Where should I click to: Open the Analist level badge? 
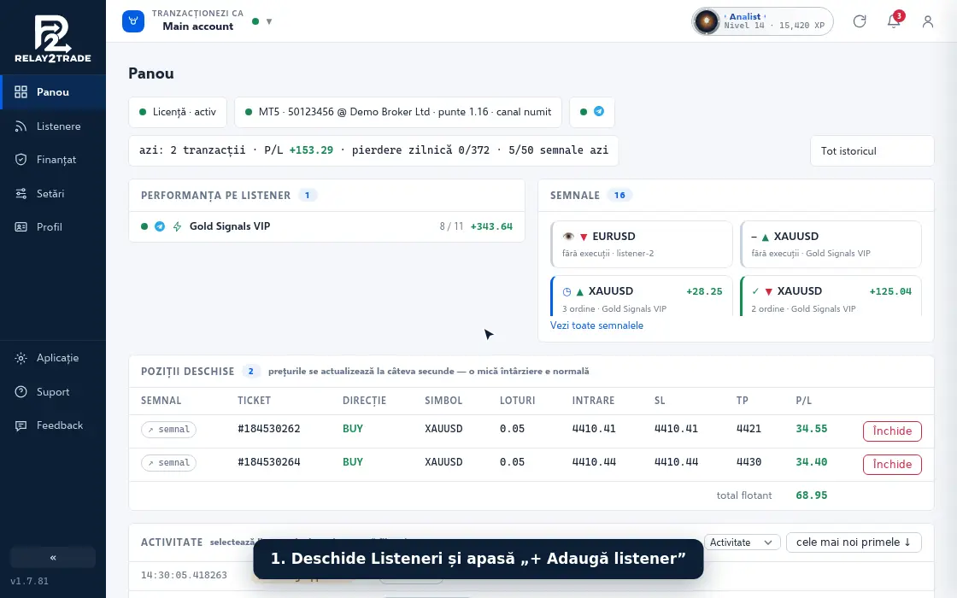coord(762,21)
